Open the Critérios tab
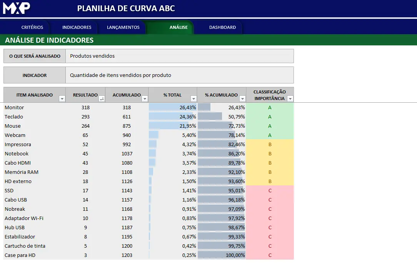 [32, 27]
